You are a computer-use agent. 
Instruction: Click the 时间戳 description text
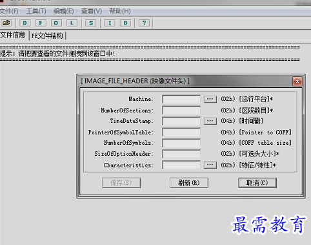[x=251, y=121]
